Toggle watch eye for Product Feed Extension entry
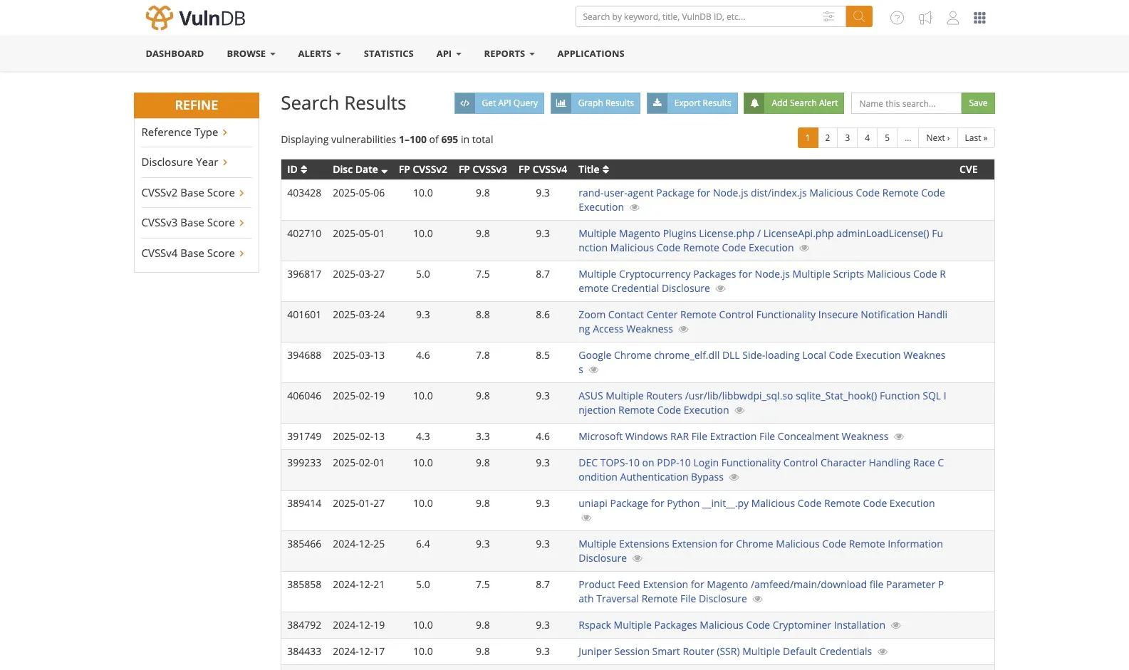 757,599
